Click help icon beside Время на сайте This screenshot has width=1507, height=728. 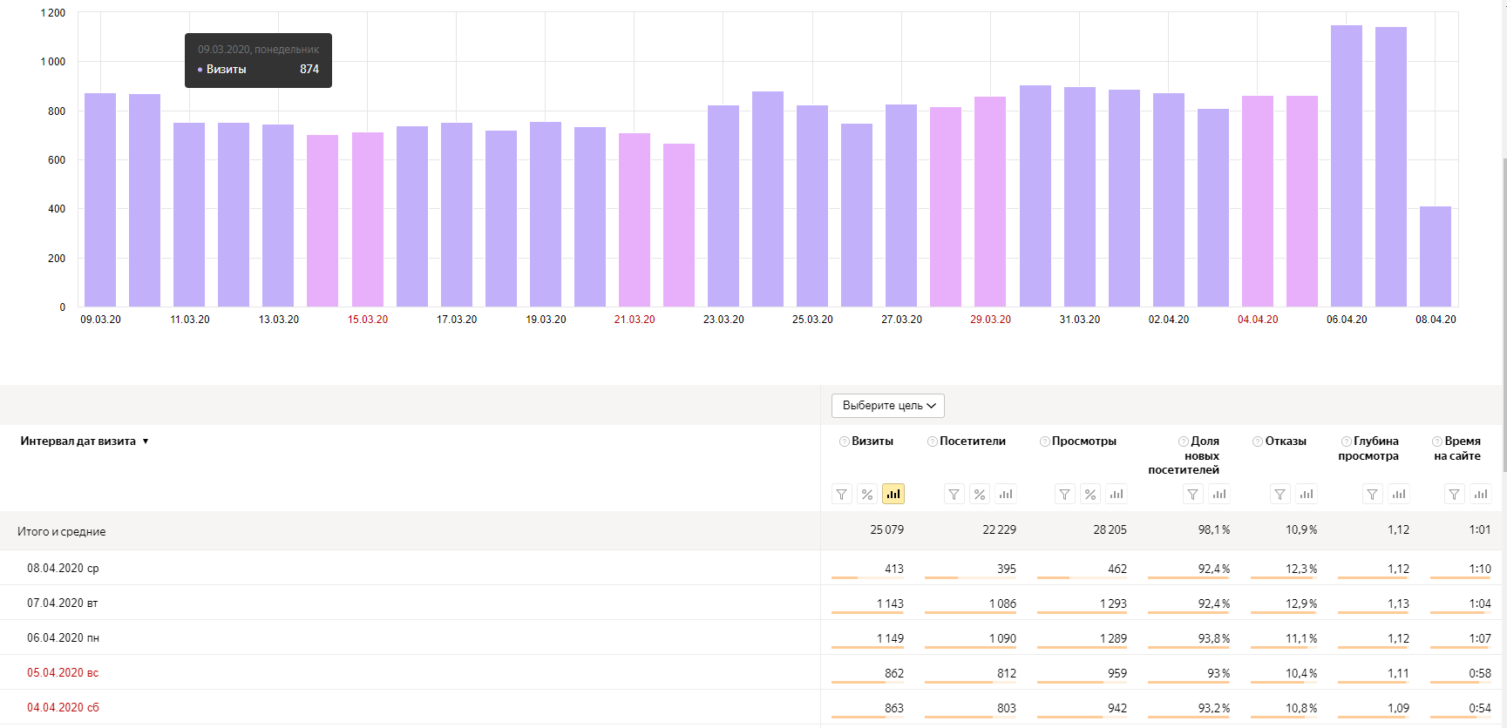click(x=1436, y=442)
